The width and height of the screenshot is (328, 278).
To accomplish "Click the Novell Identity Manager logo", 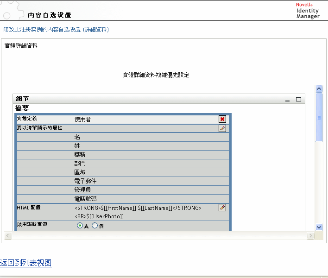I will click(308, 11).
